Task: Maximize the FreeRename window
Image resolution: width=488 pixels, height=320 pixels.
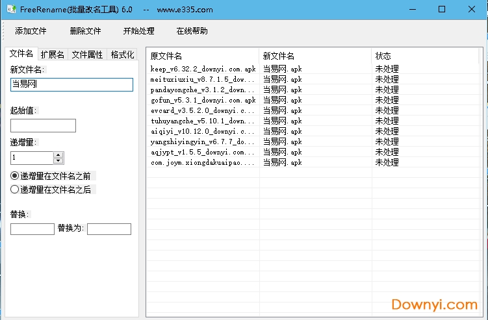Action: point(442,10)
